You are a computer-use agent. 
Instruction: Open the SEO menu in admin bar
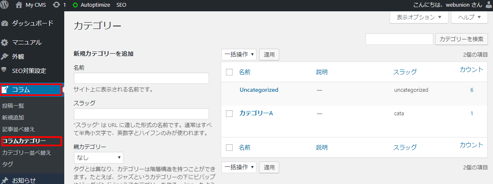[121, 5]
